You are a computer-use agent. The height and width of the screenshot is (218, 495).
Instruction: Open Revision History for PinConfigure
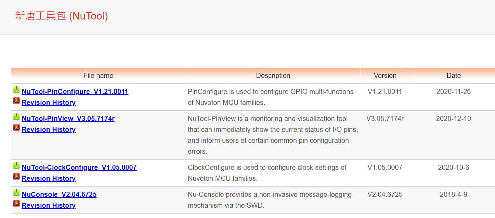[x=49, y=103]
